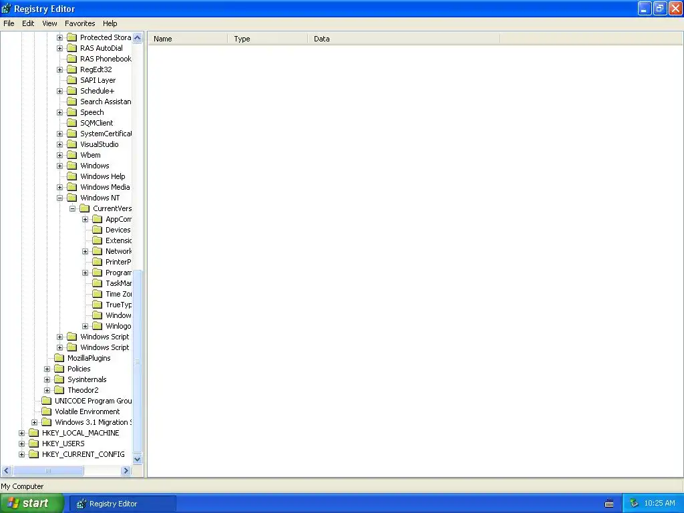Collapse the Windows NT key
684x513 pixels.
[x=59, y=198]
